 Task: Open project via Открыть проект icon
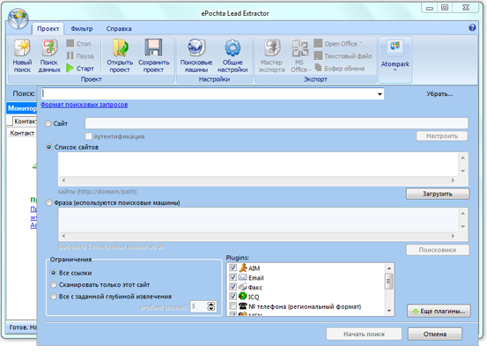(120, 48)
